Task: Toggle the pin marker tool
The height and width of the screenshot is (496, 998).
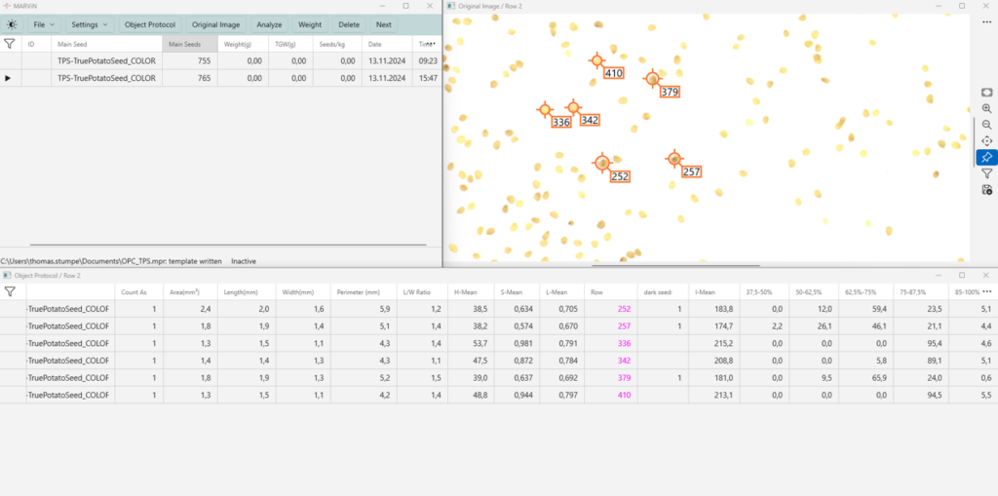Action: coord(986,157)
